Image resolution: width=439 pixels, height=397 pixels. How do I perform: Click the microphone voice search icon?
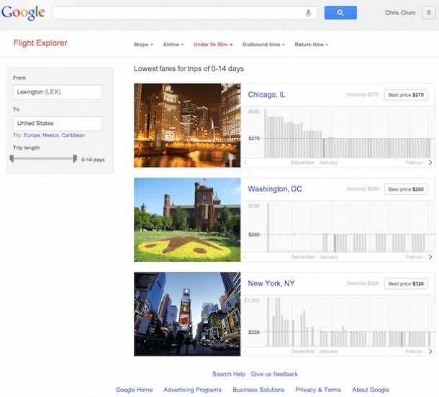309,13
